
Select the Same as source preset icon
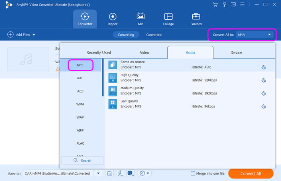tap(112, 65)
